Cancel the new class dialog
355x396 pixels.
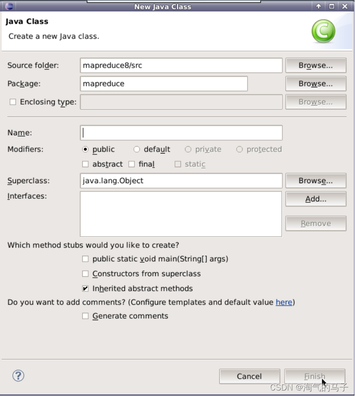click(249, 376)
